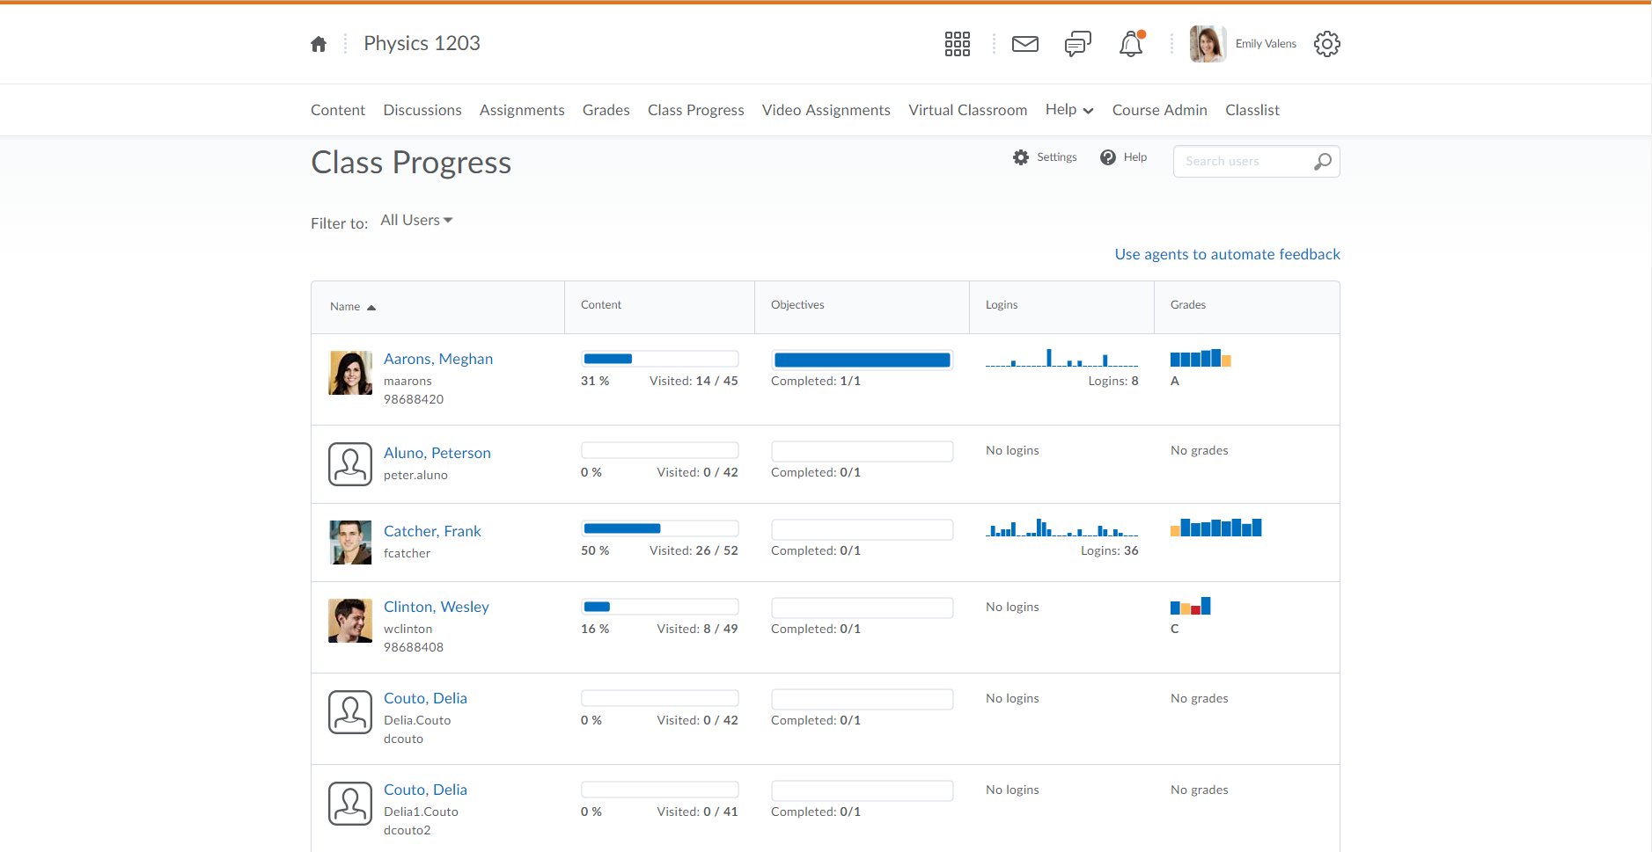1652x852 pixels.
Task: Click Frank Catcher content progress bar
Action: point(660,528)
